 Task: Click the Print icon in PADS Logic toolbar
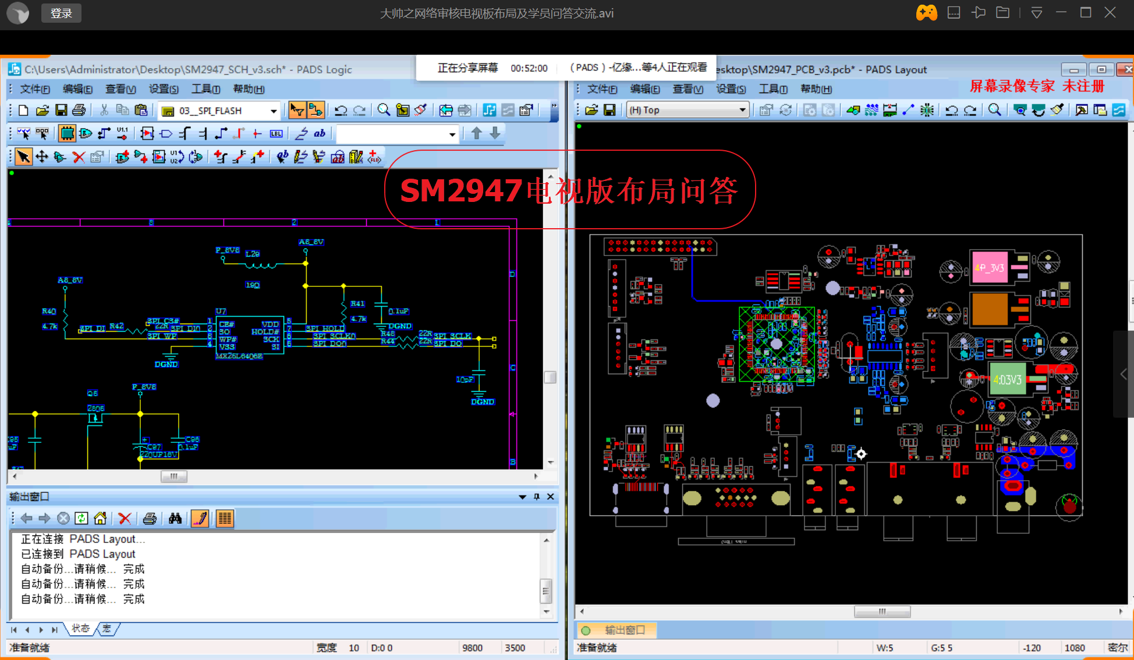click(x=79, y=110)
